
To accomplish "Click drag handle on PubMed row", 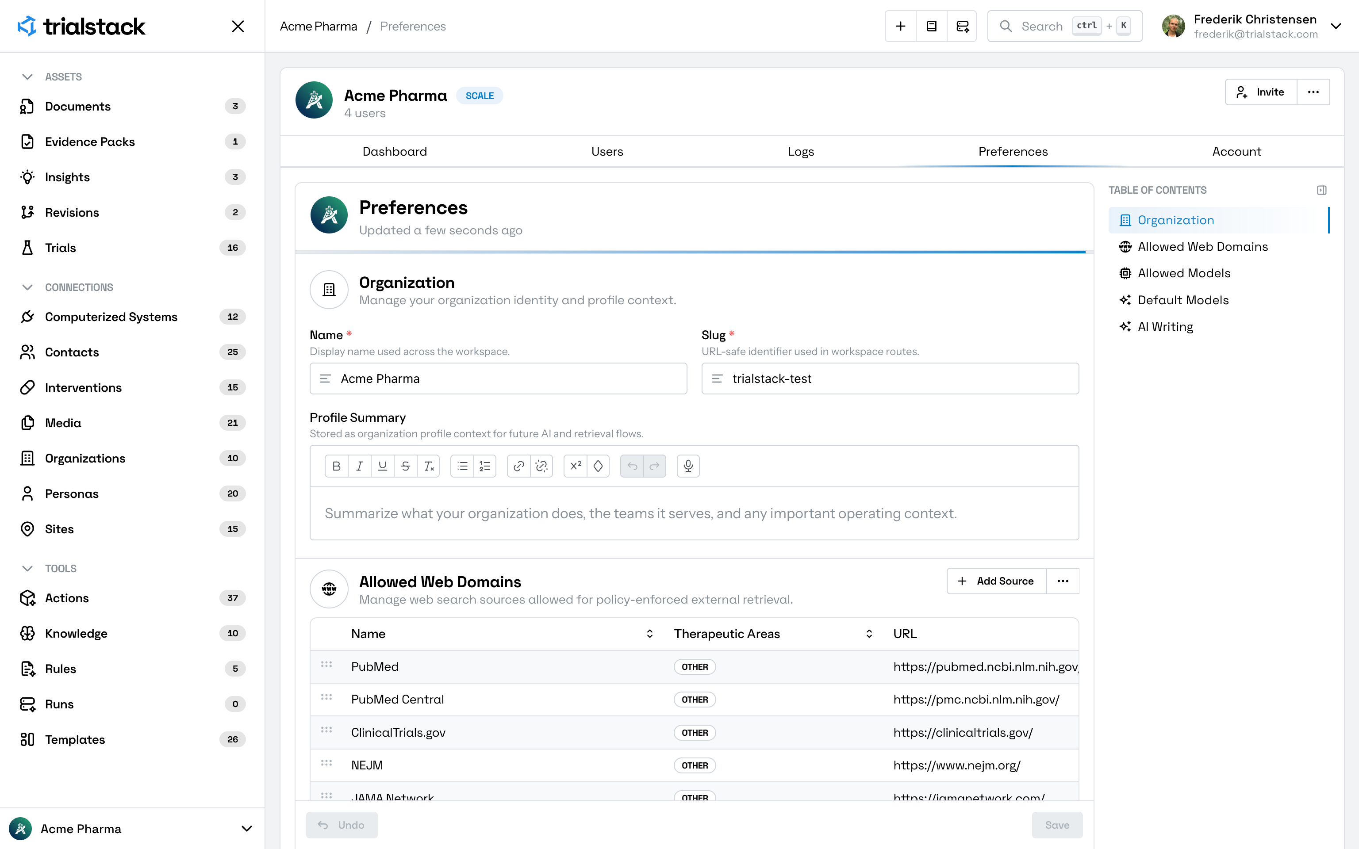I will tap(326, 665).
